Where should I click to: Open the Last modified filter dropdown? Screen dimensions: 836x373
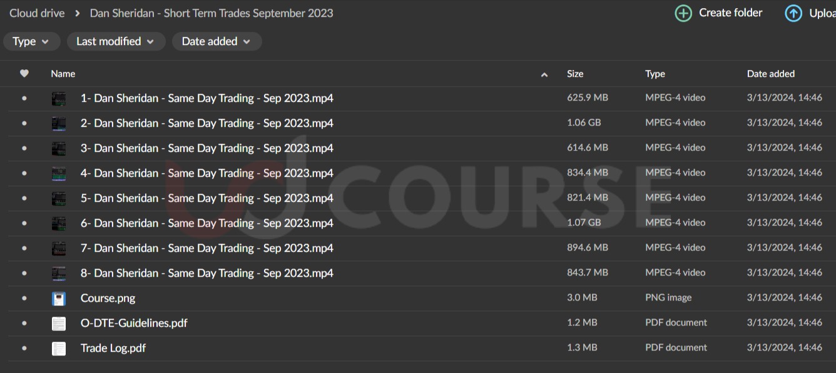[116, 41]
